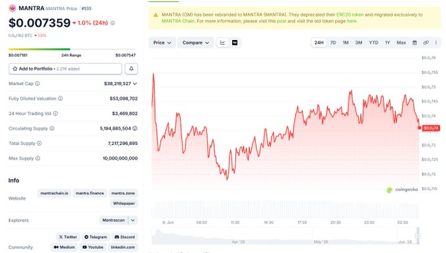Open the 'post' link in notice
This screenshot has width=446, height=253.
(281, 21)
